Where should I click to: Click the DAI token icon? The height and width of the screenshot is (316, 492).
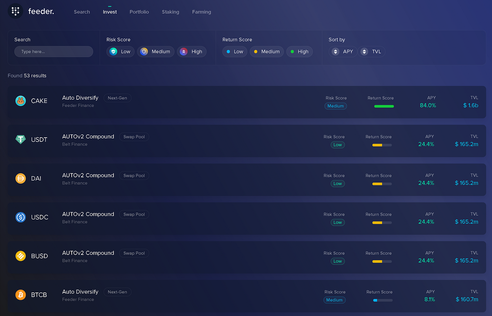21,178
